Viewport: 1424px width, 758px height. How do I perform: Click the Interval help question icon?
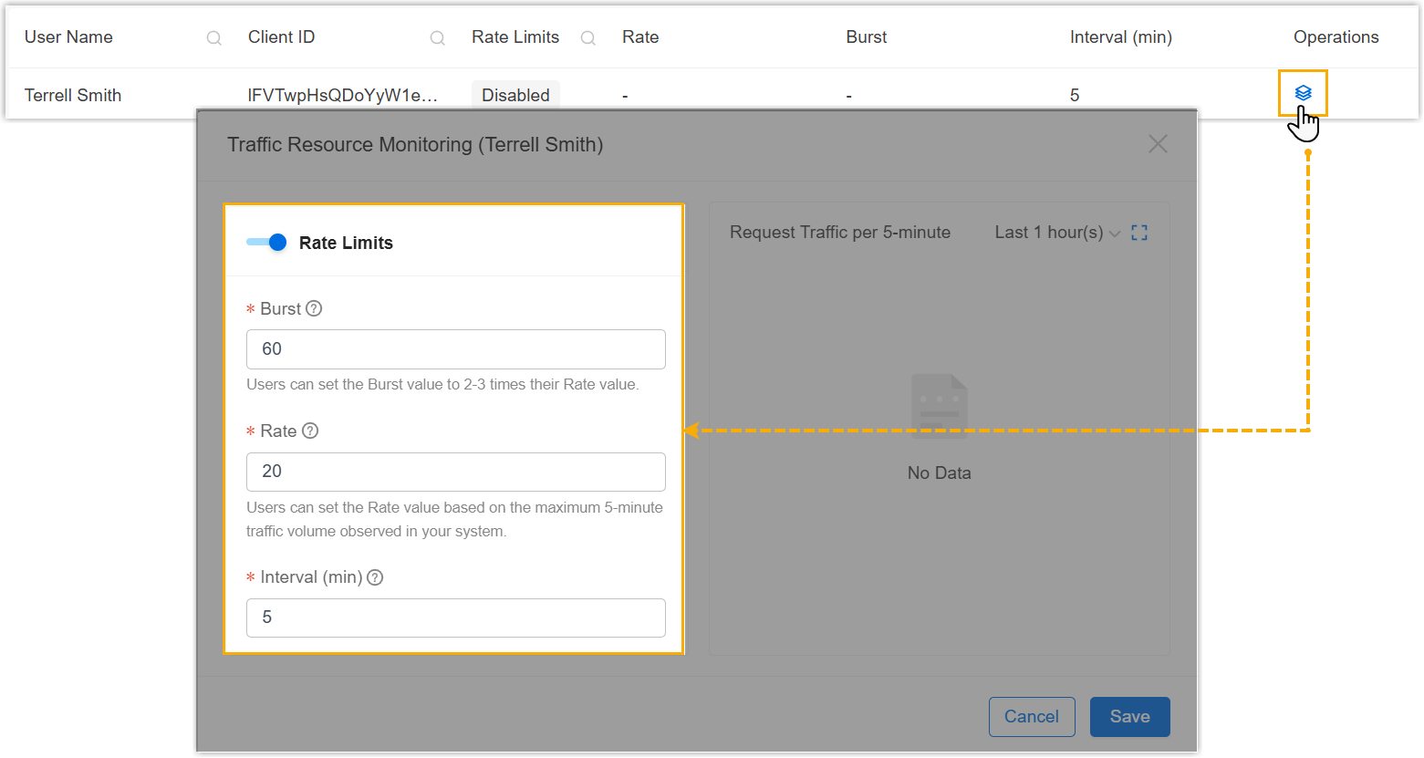(375, 577)
